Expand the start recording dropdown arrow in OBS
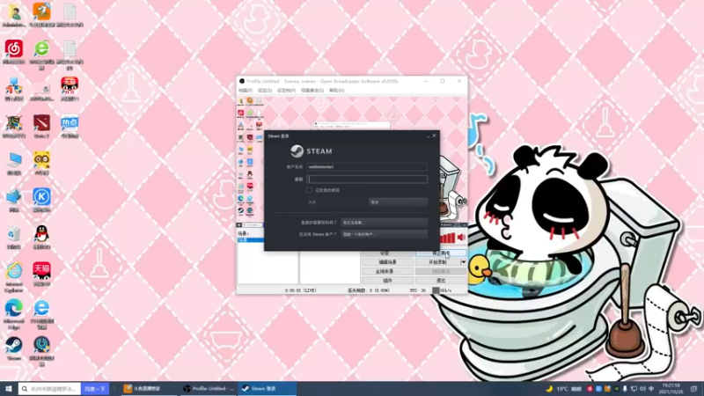 point(464,262)
